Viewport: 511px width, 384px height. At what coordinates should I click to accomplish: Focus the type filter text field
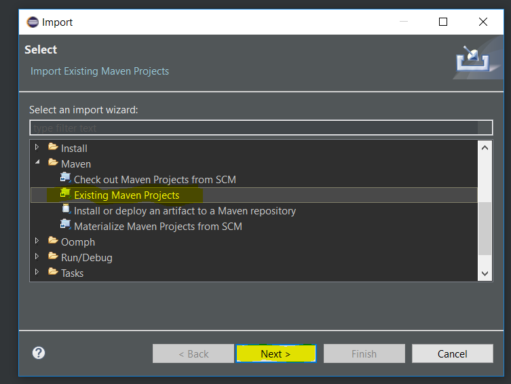(x=261, y=128)
